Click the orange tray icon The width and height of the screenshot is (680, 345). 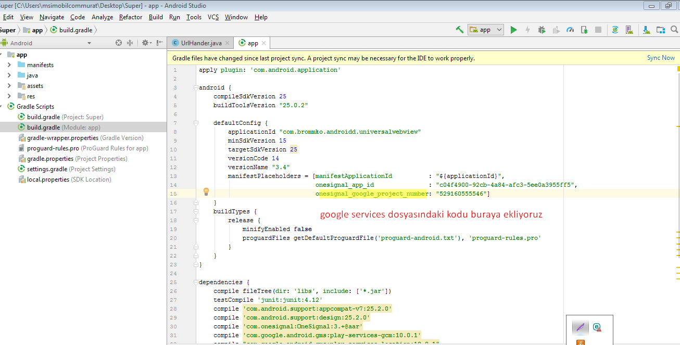(x=581, y=342)
